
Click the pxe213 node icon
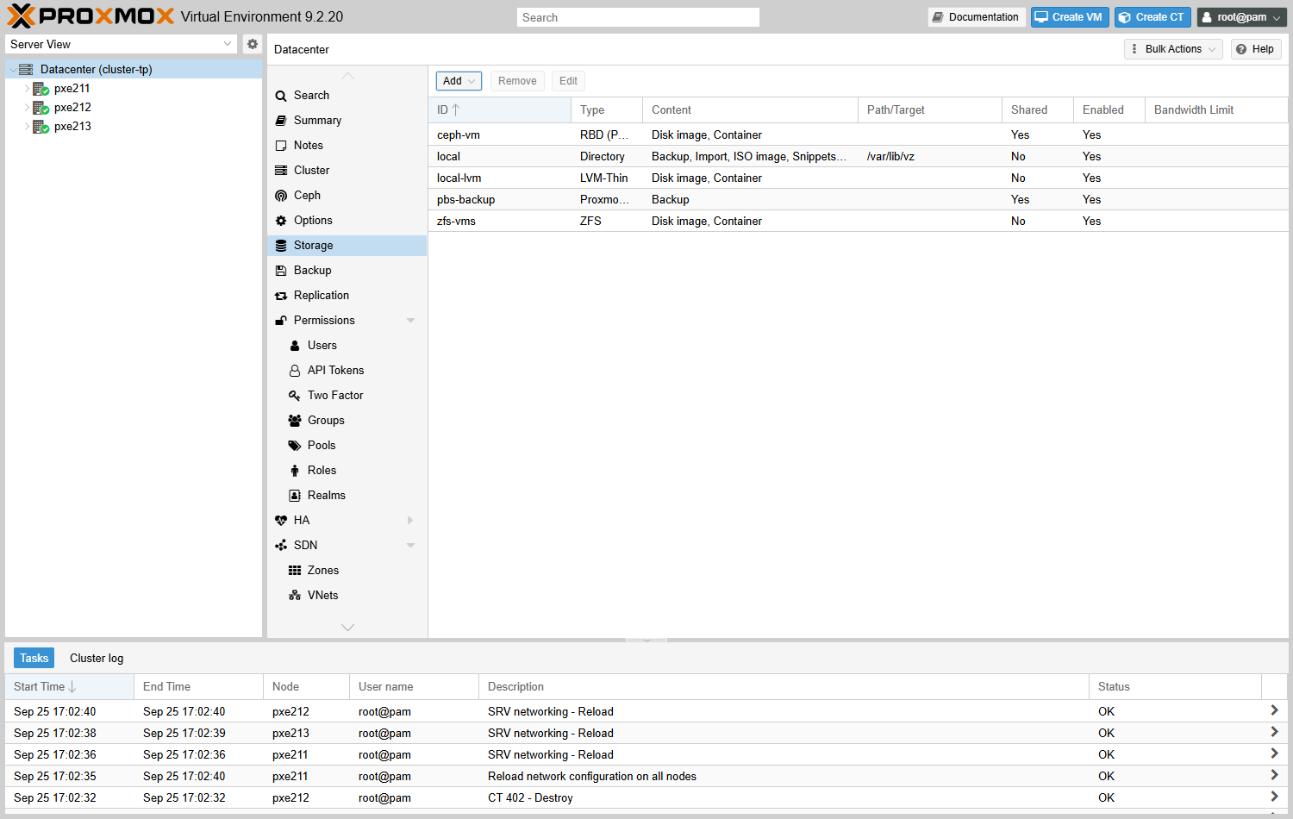coord(41,127)
